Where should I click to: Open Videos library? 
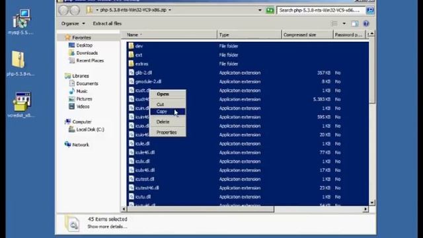[83, 106]
